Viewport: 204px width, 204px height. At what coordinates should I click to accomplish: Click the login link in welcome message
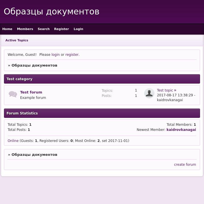(56, 55)
